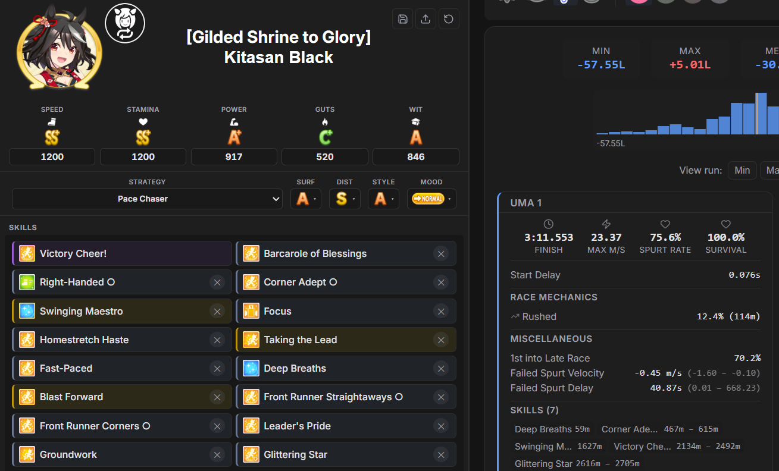779x471 pixels.
Task: Click the Min view run button
Action: [x=742, y=170]
